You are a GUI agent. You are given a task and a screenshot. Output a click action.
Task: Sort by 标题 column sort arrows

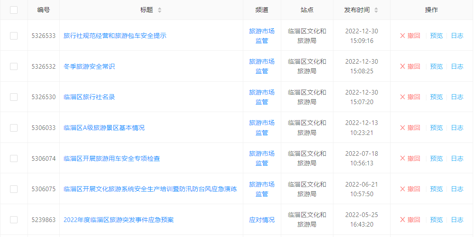tap(159, 10)
